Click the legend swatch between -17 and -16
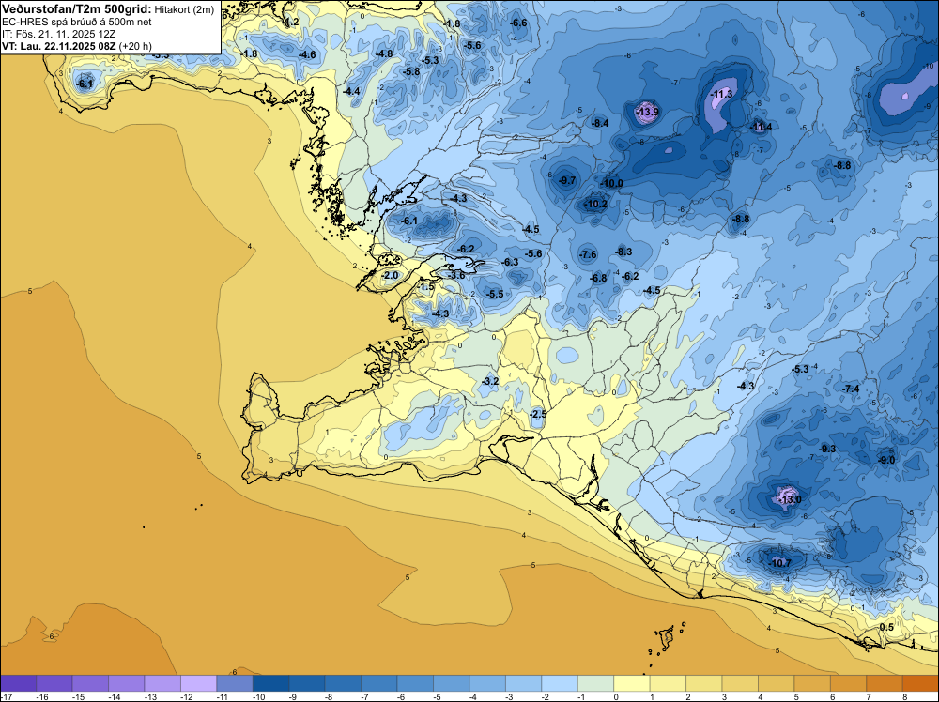This screenshot has width=939, height=702. (19, 683)
